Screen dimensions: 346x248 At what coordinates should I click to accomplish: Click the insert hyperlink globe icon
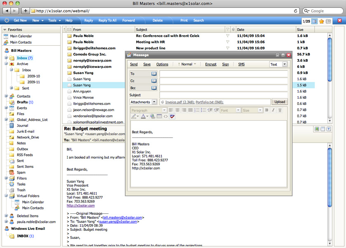click(153, 117)
